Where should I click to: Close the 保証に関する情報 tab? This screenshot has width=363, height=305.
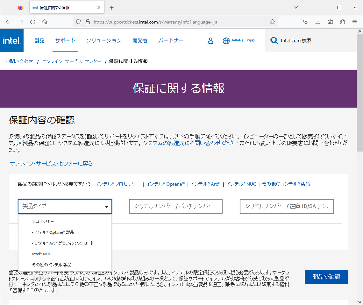pyautogui.click(x=99, y=8)
